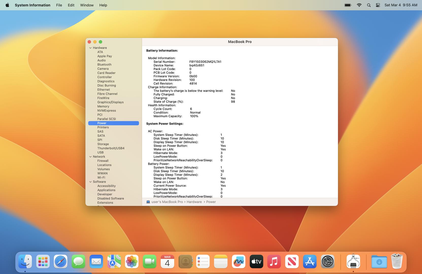Screen dimensions: 422x274
Task: Open Music app in Dock
Action: point(274,262)
